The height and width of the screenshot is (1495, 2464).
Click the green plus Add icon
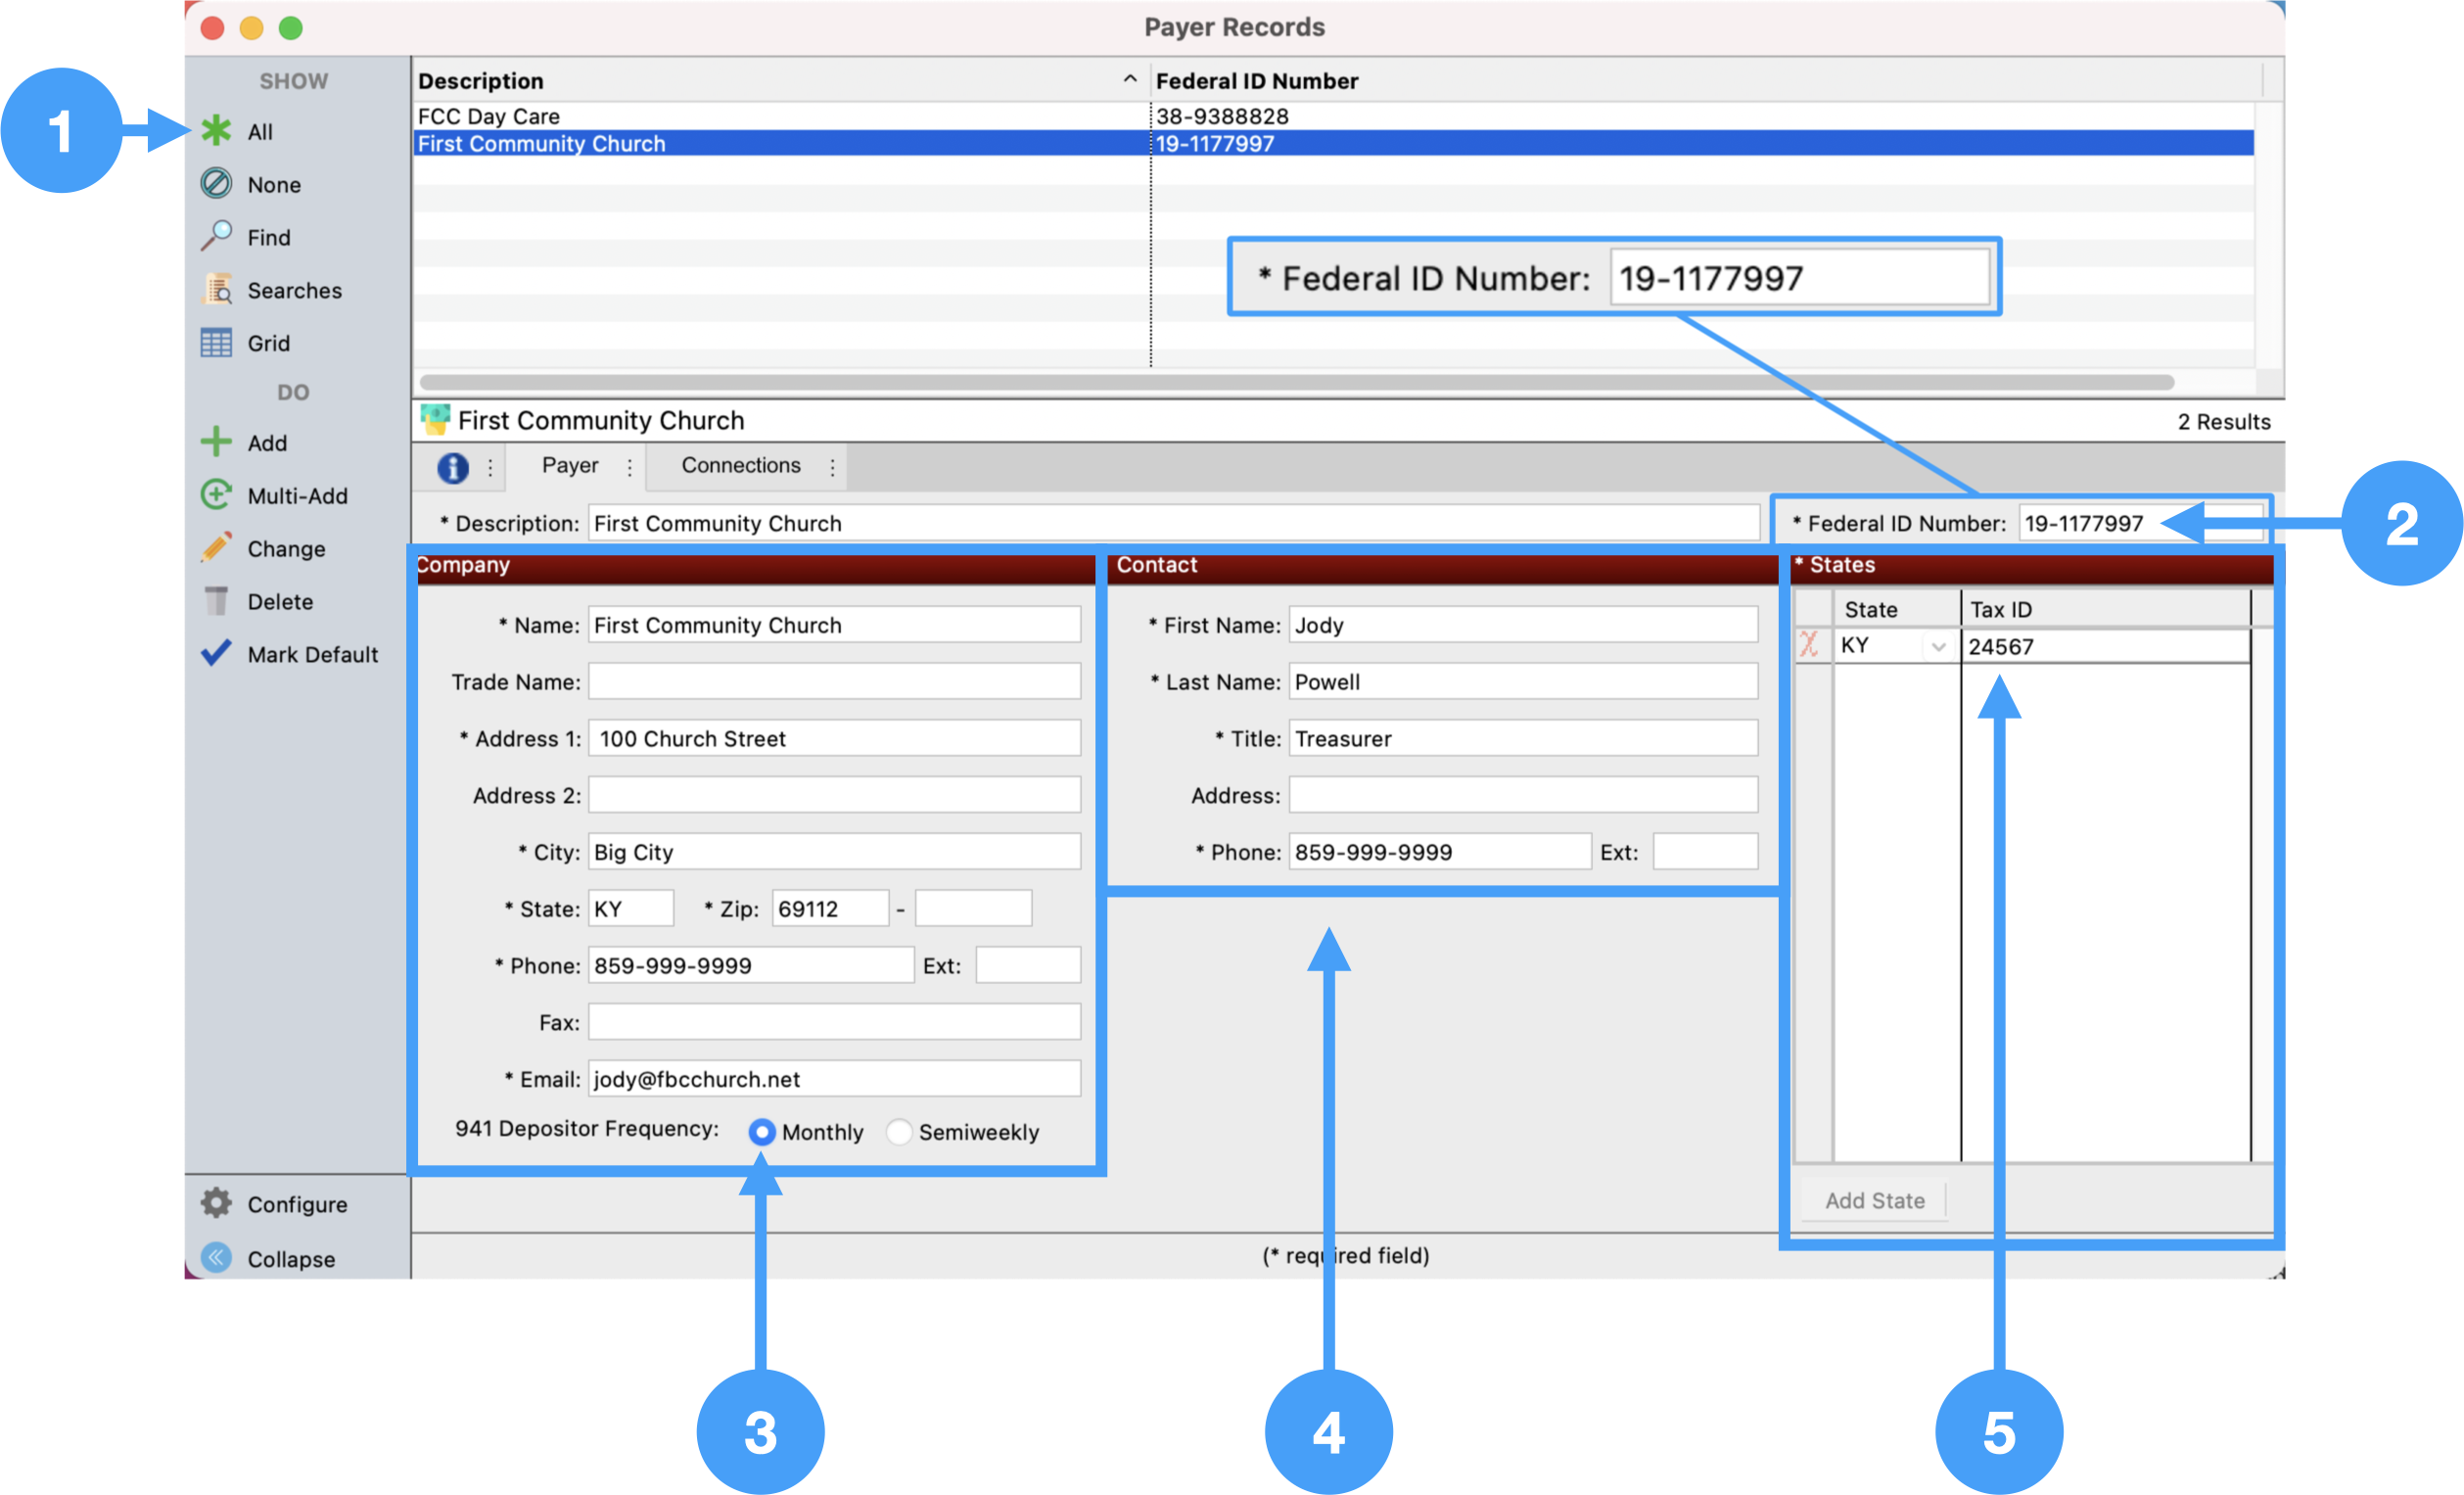[216, 442]
